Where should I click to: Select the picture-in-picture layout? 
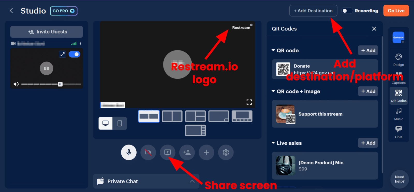point(219,116)
